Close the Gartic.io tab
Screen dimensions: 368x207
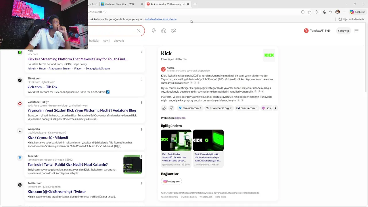(x=142, y=4)
